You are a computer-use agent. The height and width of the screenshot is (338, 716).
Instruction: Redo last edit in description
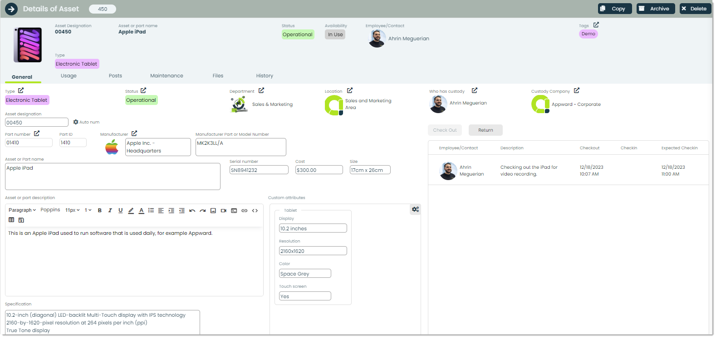tap(203, 210)
